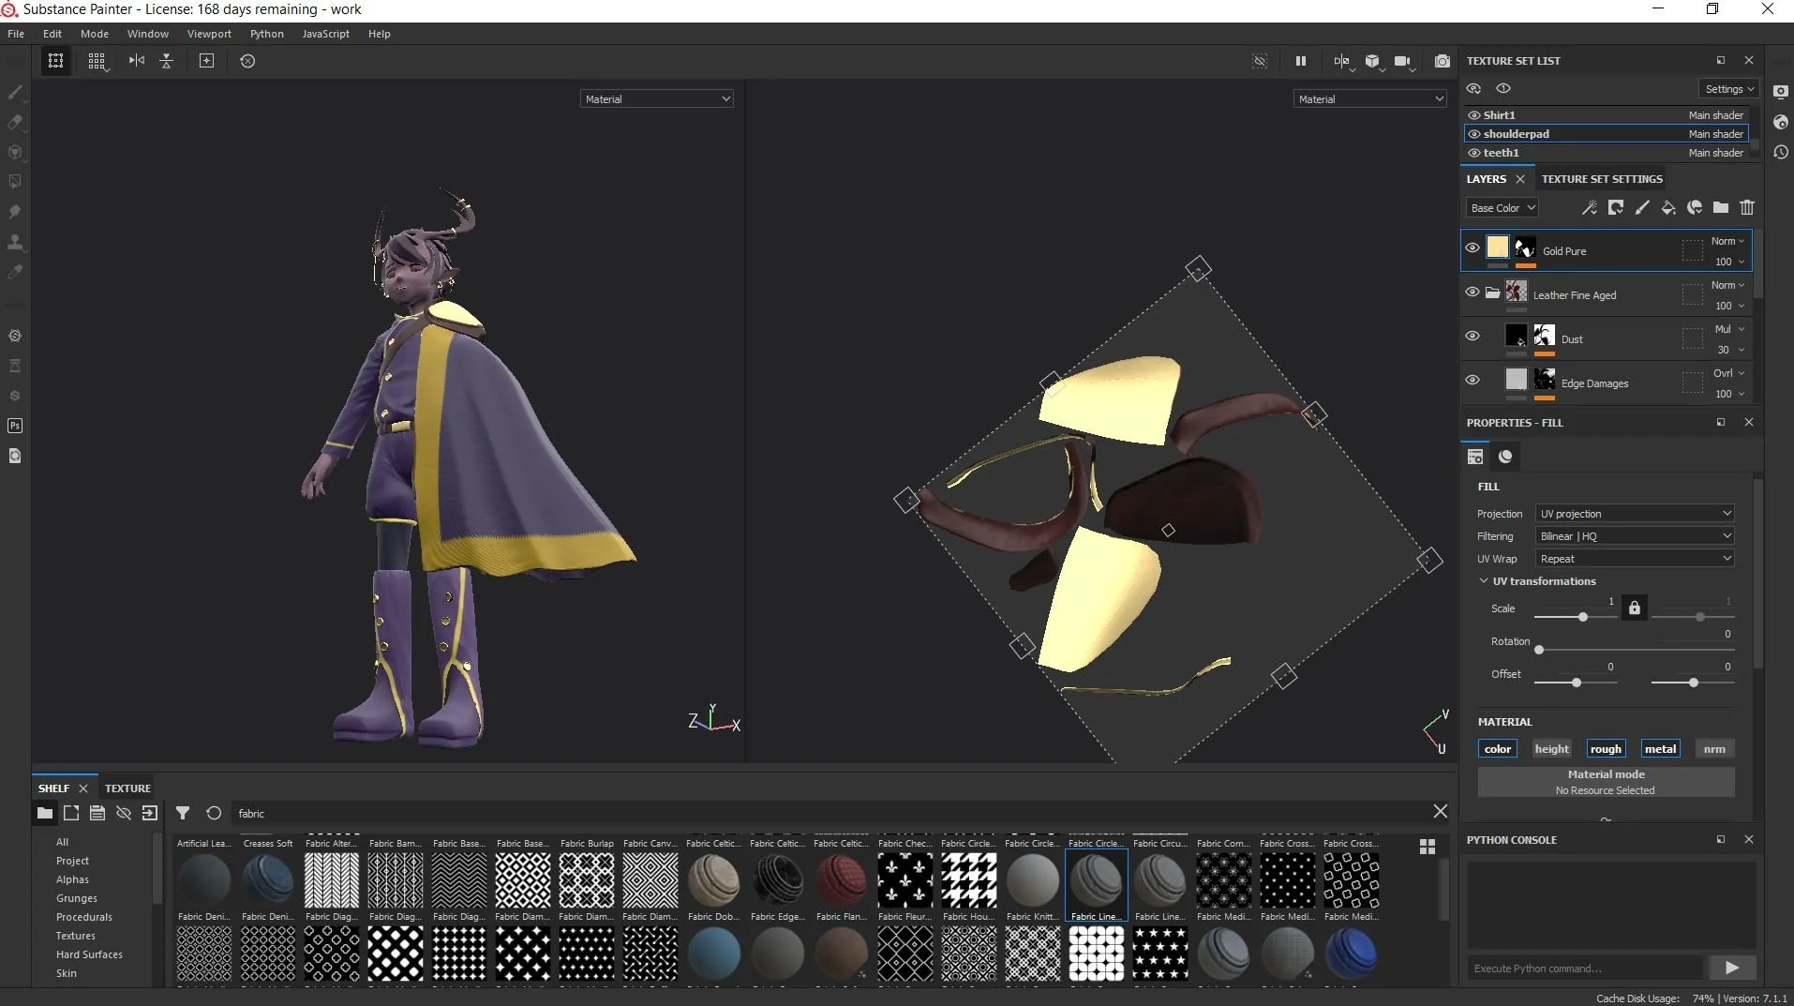Open Base Color channel dropdown
The width and height of the screenshot is (1794, 1006).
pyautogui.click(x=1502, y=208)
